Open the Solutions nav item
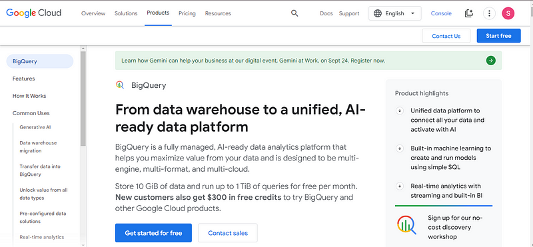Image resolution: width=533 pixels, height=247 pixels. (x=126, y=13)
